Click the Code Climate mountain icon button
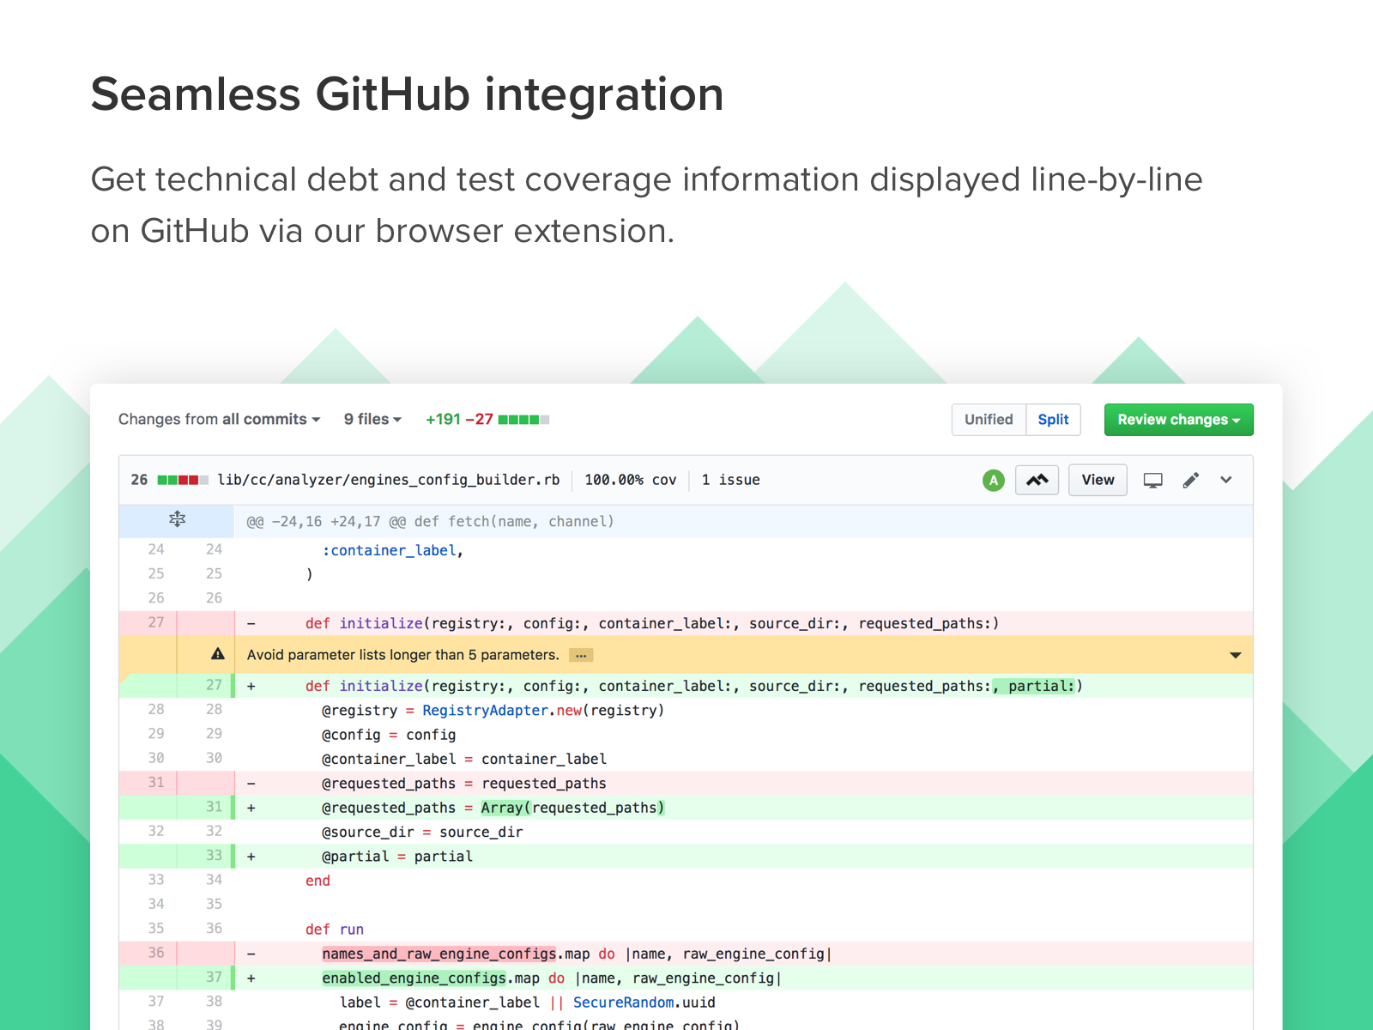 coord(1037,481)
